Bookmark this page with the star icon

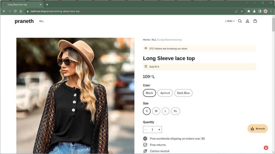coord(242,11)
